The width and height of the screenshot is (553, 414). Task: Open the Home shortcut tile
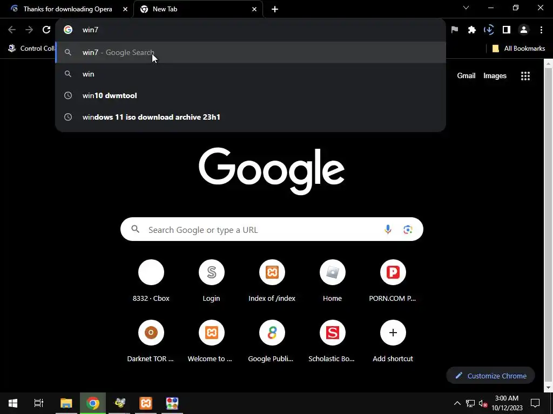tap(332, 280)
